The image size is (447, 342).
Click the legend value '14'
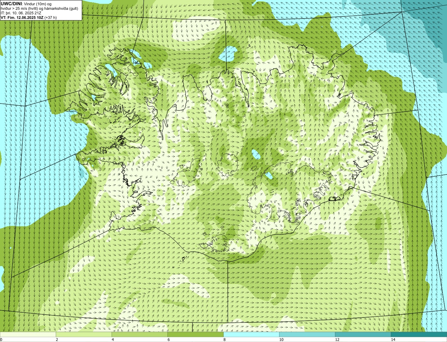coord(393,340)
